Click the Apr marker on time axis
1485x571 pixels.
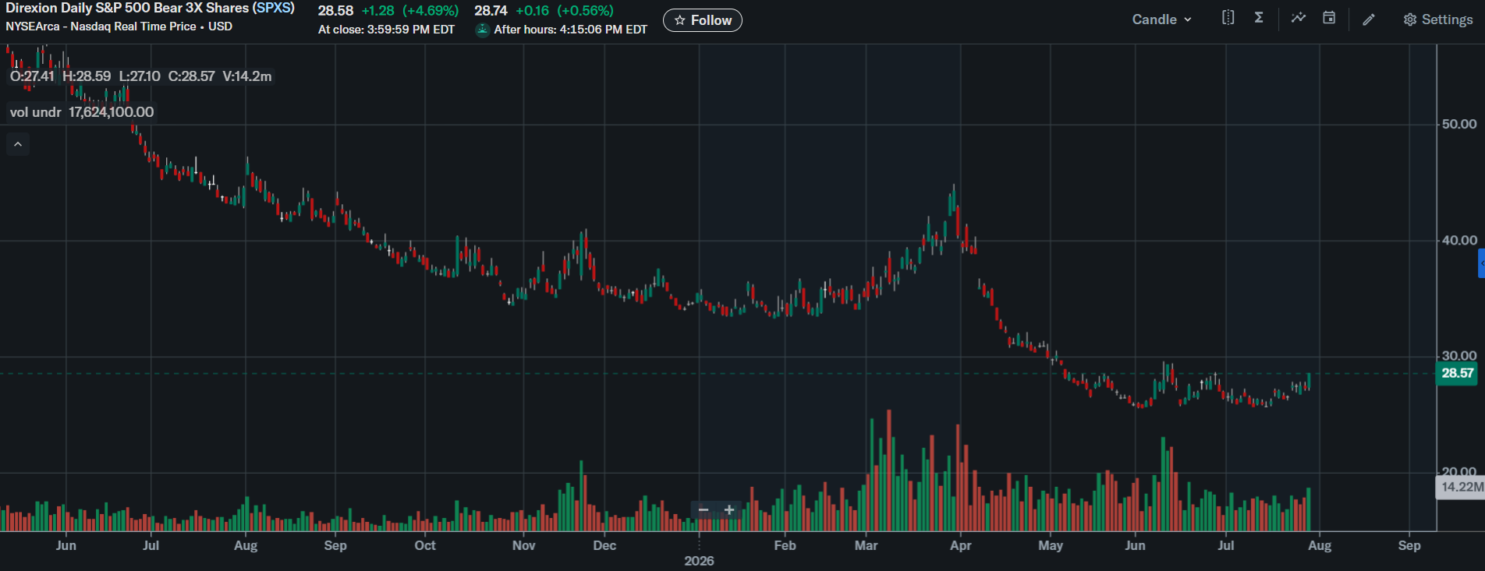[961, 545]
